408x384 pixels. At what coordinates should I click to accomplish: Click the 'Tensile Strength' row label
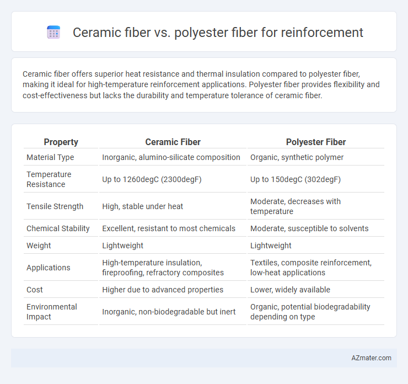click(55, 206)
